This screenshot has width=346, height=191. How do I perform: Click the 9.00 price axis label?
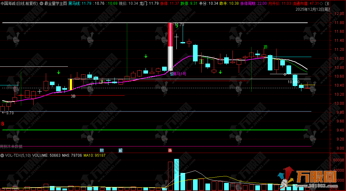[340, 148]
